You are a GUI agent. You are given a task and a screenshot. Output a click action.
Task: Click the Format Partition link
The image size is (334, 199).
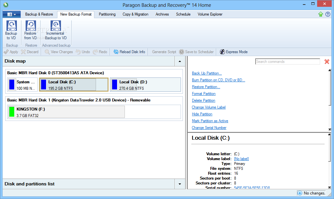pyautogui.click(x=204, y=94)
